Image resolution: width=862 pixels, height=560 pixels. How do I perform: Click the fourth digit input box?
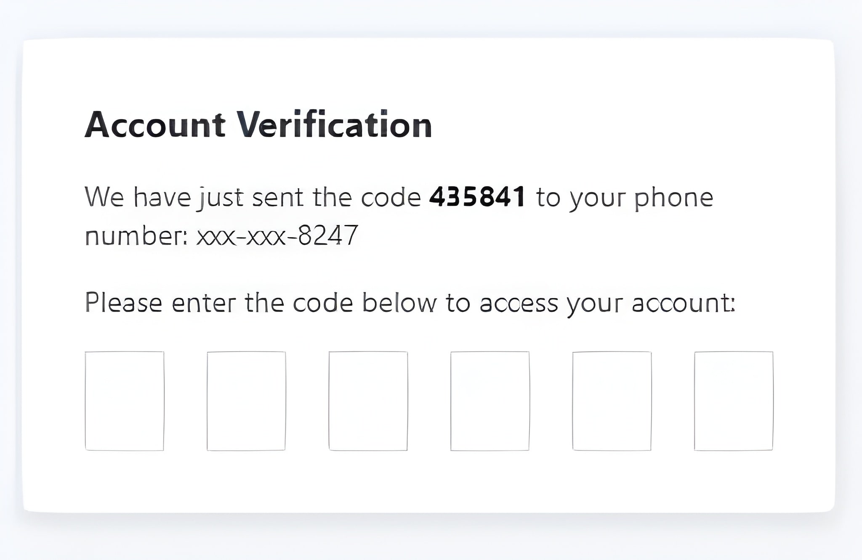click(x=490, y=401)
